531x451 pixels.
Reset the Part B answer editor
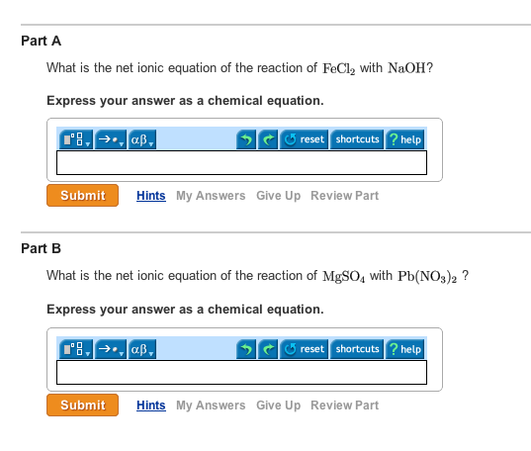(305, 349)
